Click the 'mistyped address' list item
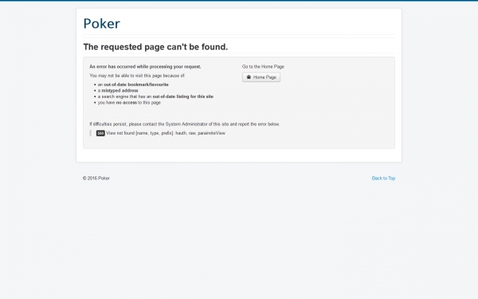This screenshot has width=478, height=299. [x=118, y=91]
